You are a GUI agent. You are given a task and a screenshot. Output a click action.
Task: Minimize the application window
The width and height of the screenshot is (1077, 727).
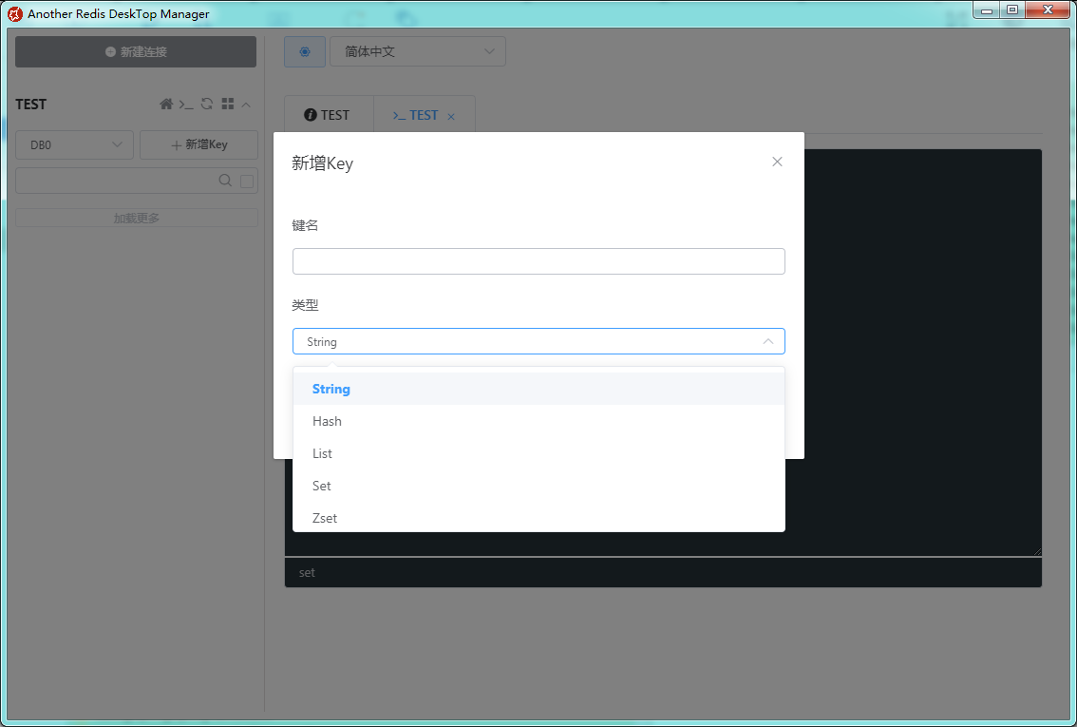click(x=987, y=10)
